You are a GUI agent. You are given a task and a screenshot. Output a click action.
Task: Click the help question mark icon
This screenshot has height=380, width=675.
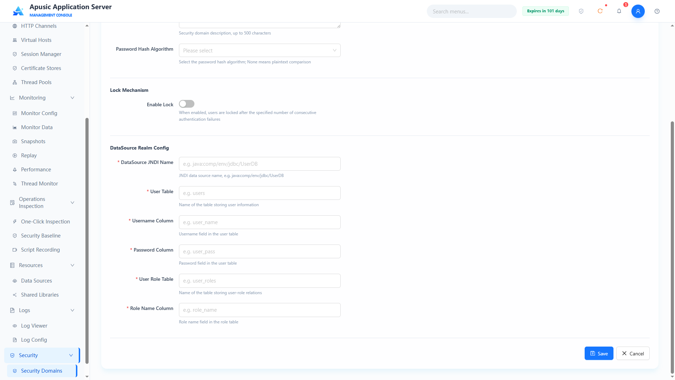coord(657,11)
